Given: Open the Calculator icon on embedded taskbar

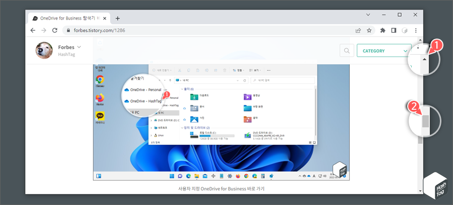Looking at the screenshot, I should coord(263,176).
